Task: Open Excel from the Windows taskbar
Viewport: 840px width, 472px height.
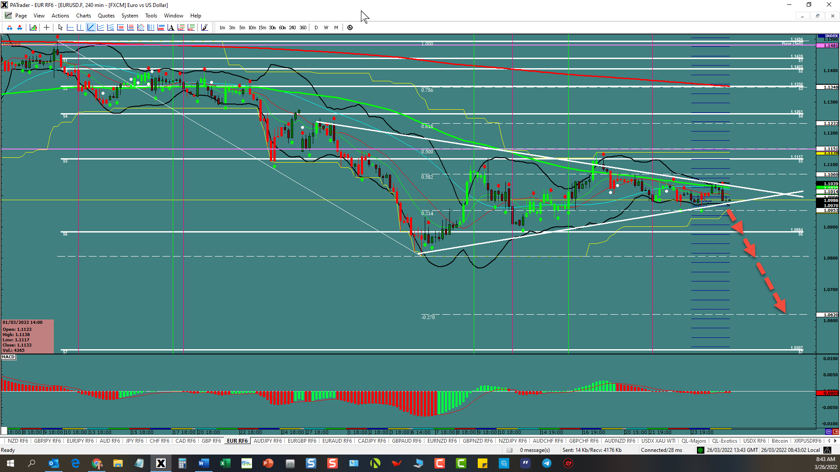Action: pos(225,463)
